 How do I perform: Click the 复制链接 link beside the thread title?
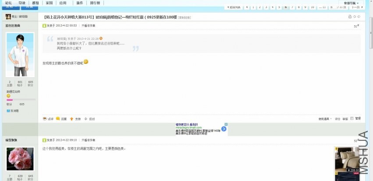185,17
